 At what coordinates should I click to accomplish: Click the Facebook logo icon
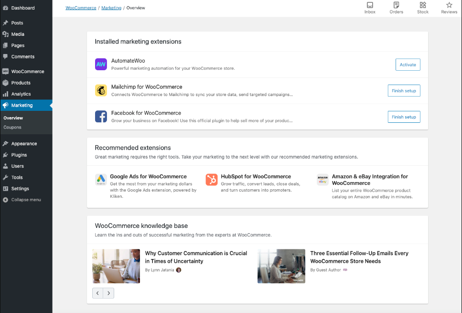tap(101, 117)
